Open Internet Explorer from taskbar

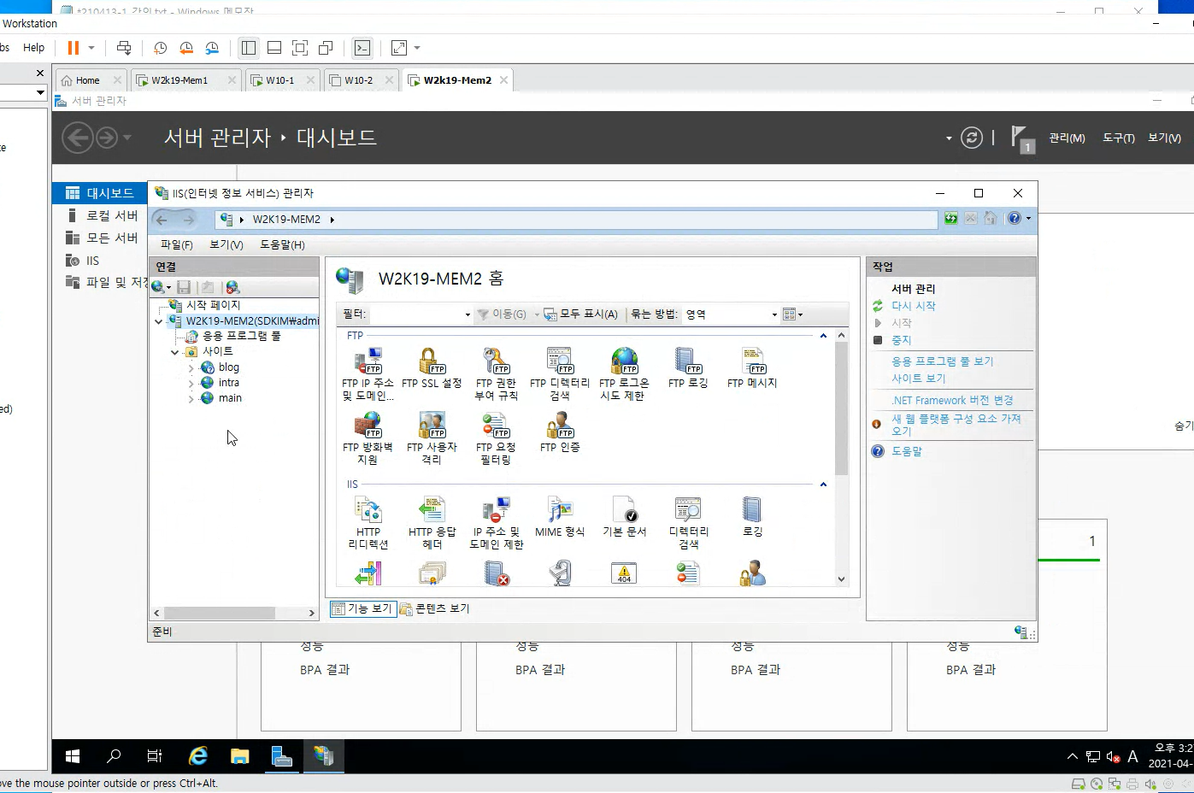pyautogui.click(x=198, y=755)
